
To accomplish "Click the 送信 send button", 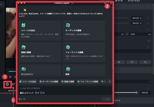I will pos(106,99).
